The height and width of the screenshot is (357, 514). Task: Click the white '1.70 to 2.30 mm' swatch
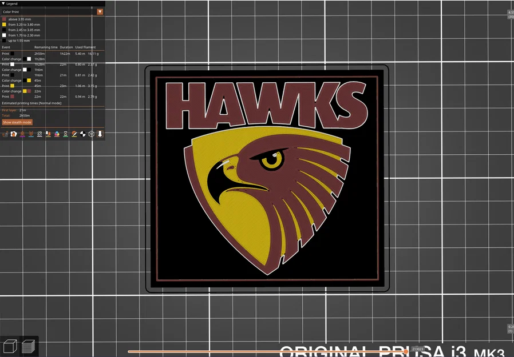(4, 35)
